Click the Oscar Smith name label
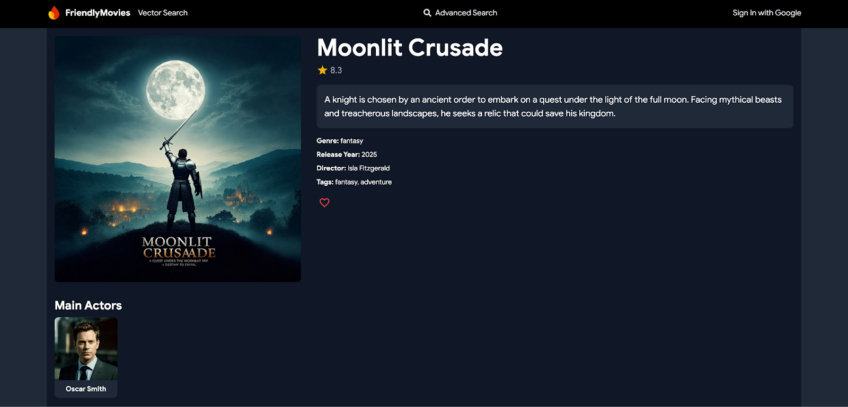Viewport: 848px width, 407px height. (86, 389)
